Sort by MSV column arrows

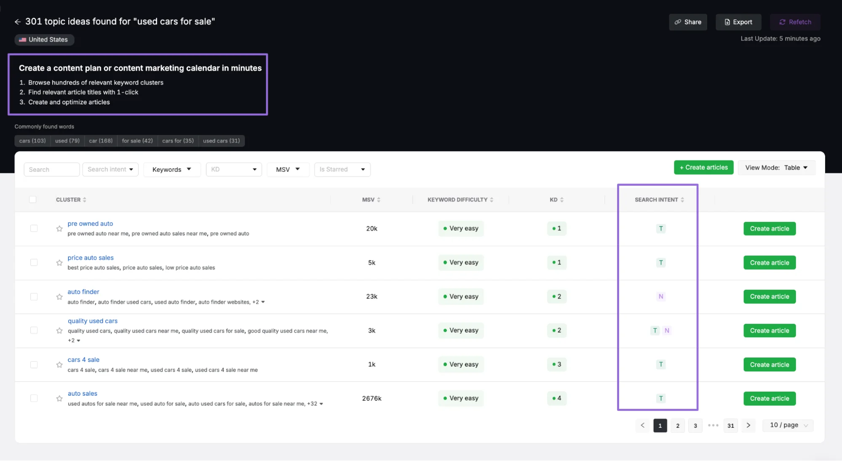pyautogui.click(x=379, y=200)
